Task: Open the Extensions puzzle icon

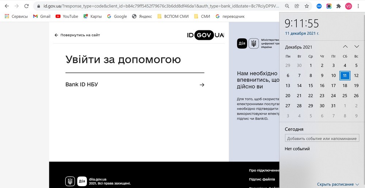Action: point(339,6)
